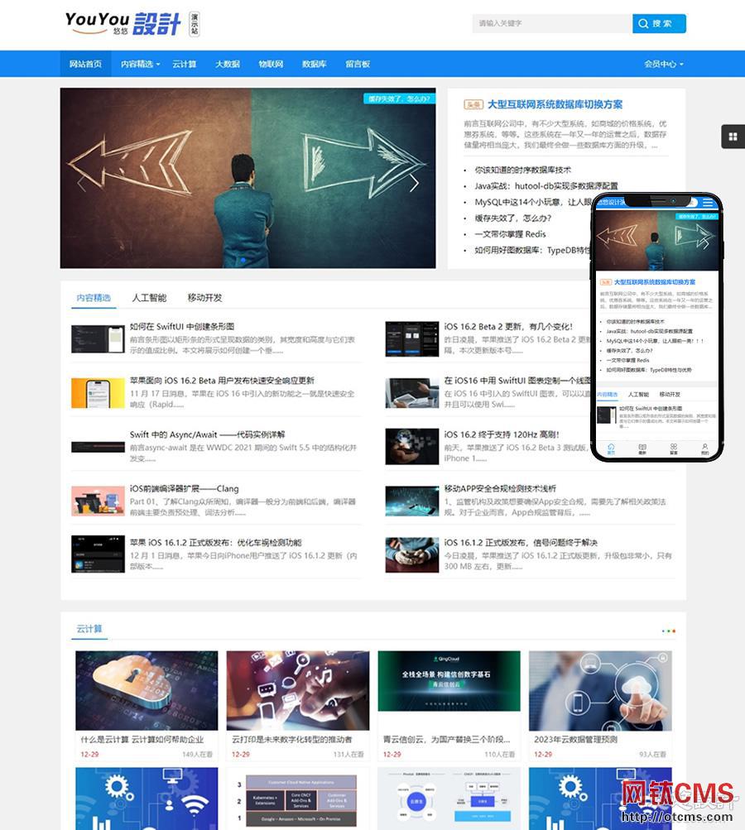745x830 pixels.
Task: Tap the home icon in phone bottom bar
Action: pos(610,448)
